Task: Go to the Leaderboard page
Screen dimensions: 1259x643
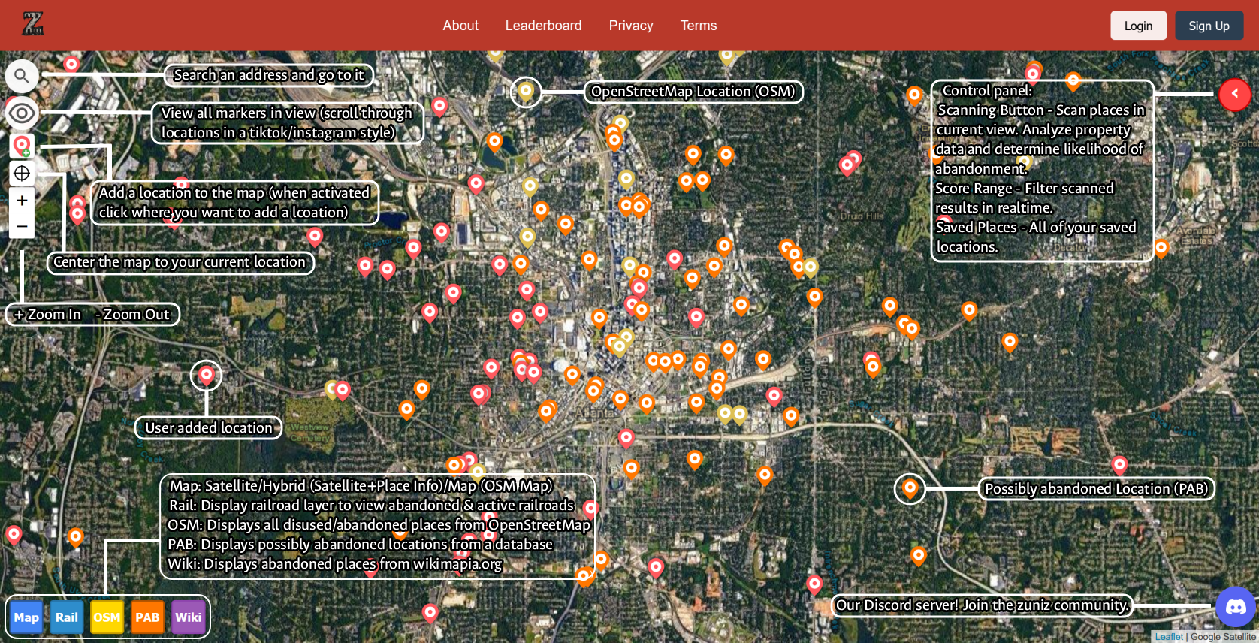Action: pyautogui.click(x=543, y=26)
